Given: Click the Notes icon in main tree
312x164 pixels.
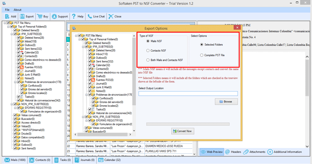Looking at the screenshot, I should coord(22,78).
